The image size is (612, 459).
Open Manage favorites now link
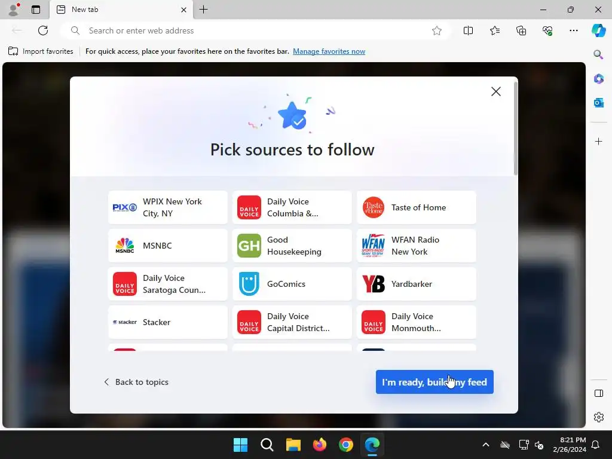pos(329,51)
